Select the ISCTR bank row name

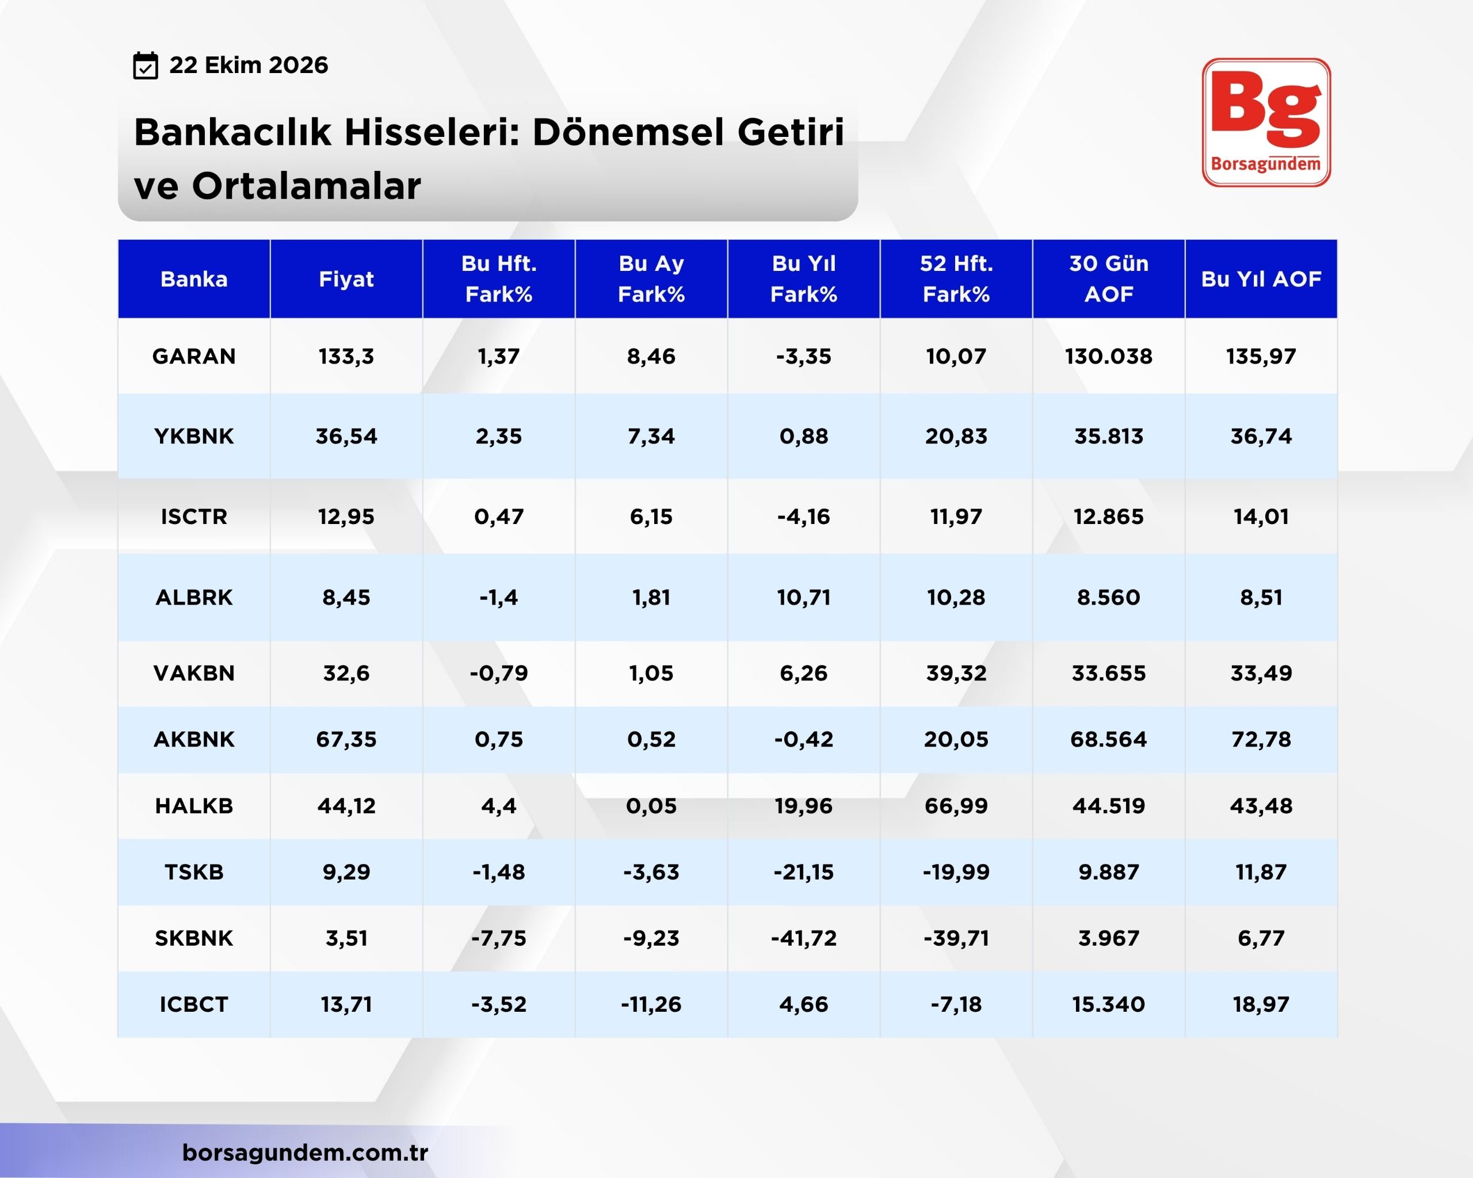[194, 517]
